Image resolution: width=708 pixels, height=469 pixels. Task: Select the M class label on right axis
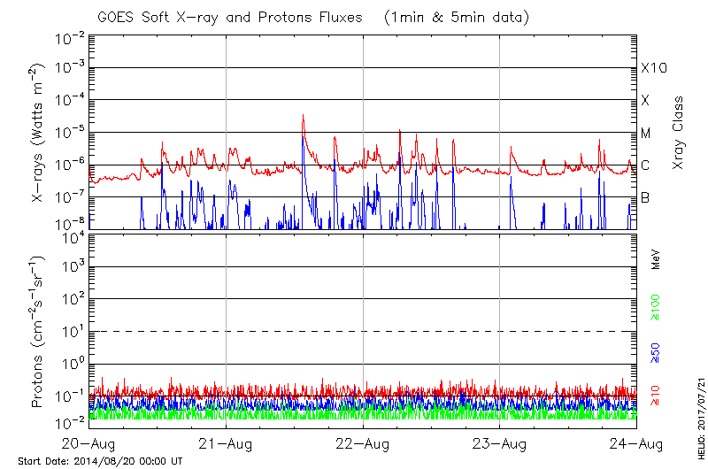click(x=646, y=134)
